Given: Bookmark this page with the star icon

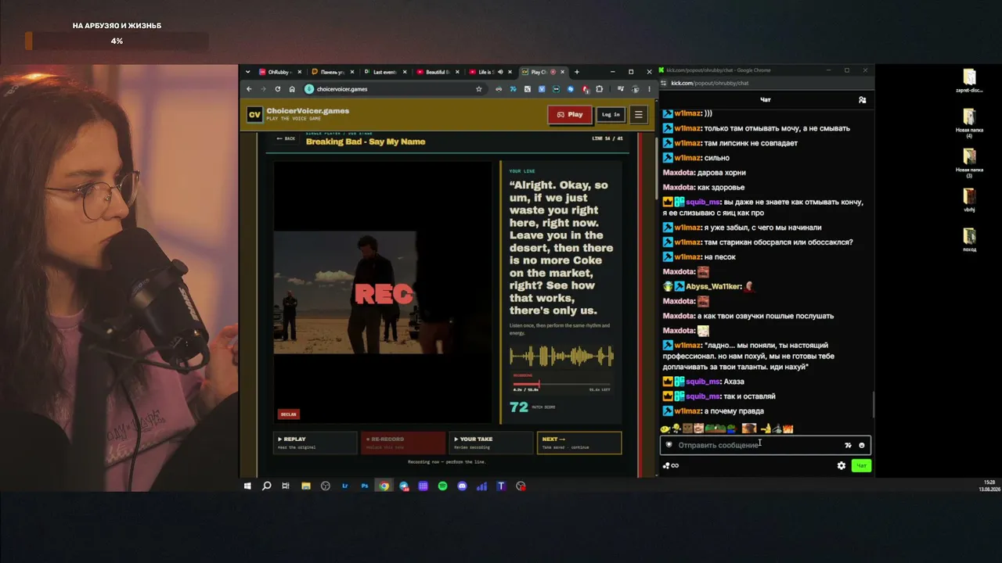Looking at the screenshot, I should click(479, 89).
